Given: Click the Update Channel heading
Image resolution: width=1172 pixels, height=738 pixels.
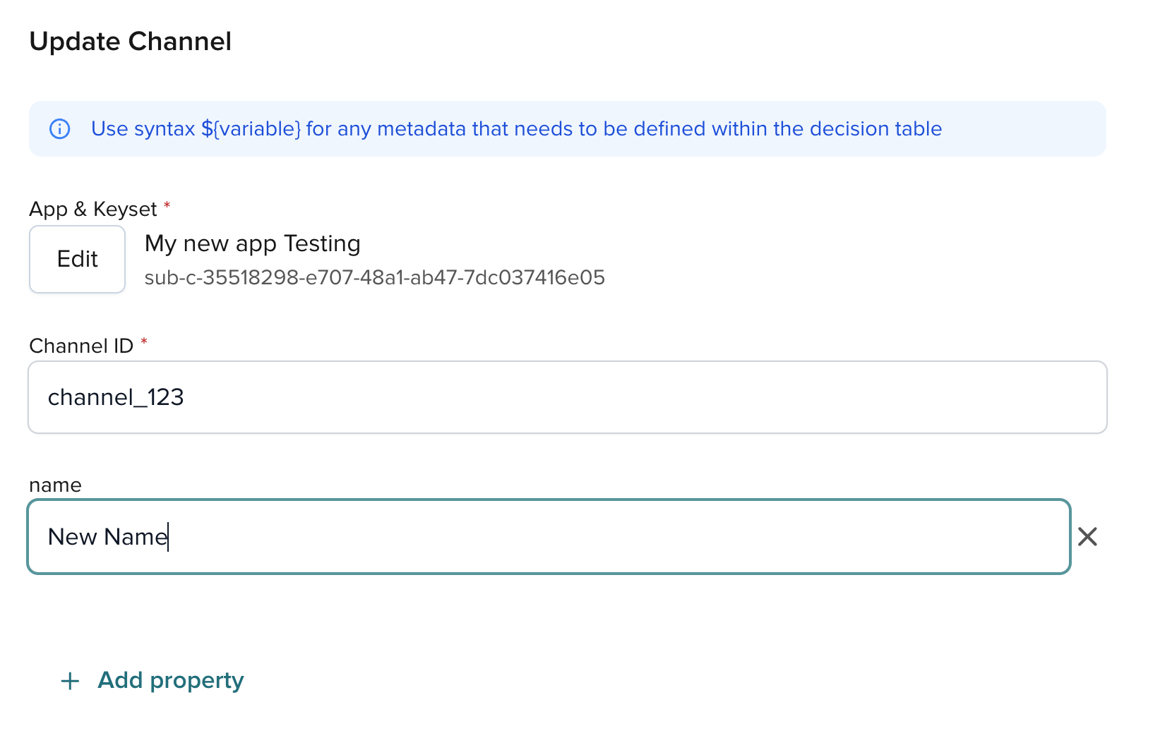Looking at the screenshot, I should click(130, 41).
